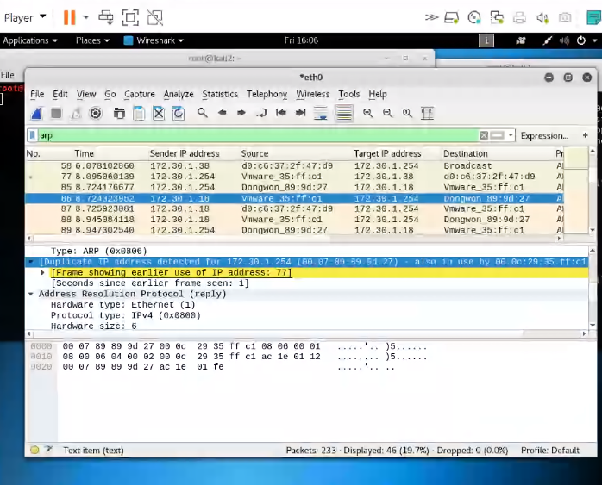Image resolution: width=602 pixels, height=485 pixels.
Task: Open the View menu
Action: (86, 94)
